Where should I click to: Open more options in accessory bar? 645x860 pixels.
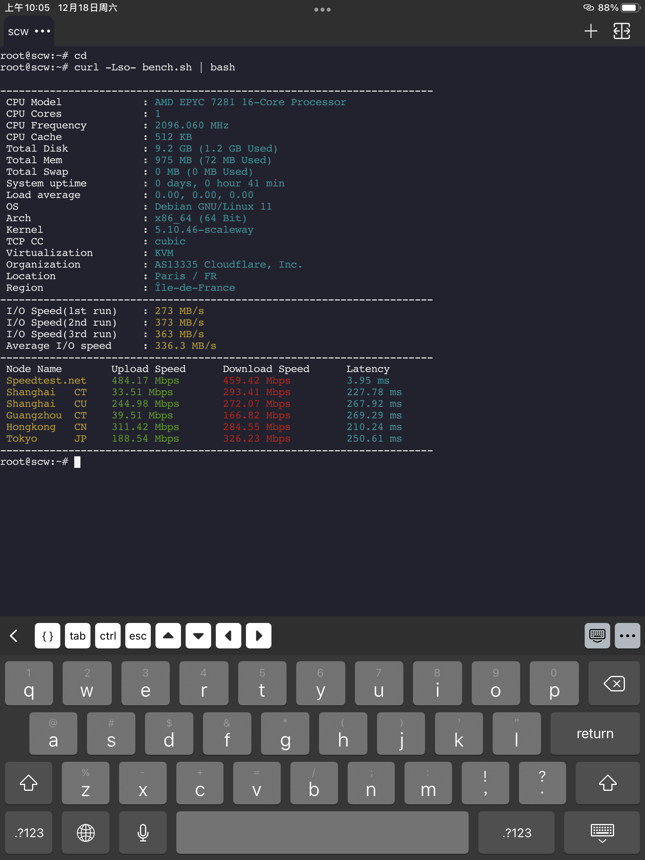[x=628, y=636]
